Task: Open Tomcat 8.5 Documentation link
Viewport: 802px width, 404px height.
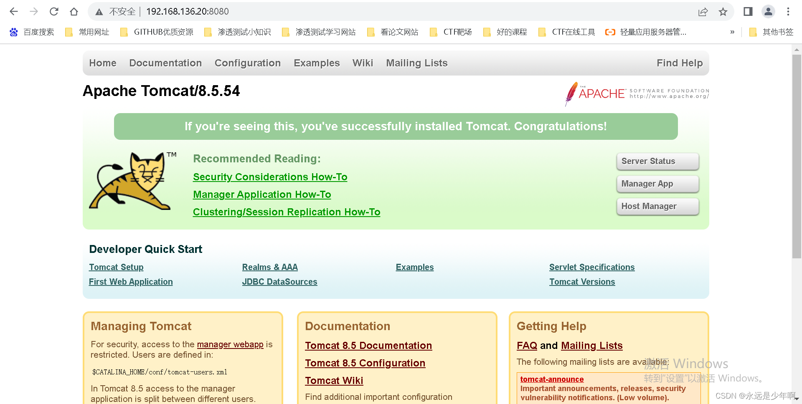Action: coord(368,346)
